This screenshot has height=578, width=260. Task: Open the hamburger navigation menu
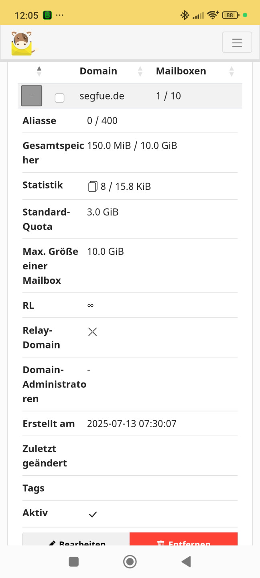pyautogui.click(x=237, y=42)
